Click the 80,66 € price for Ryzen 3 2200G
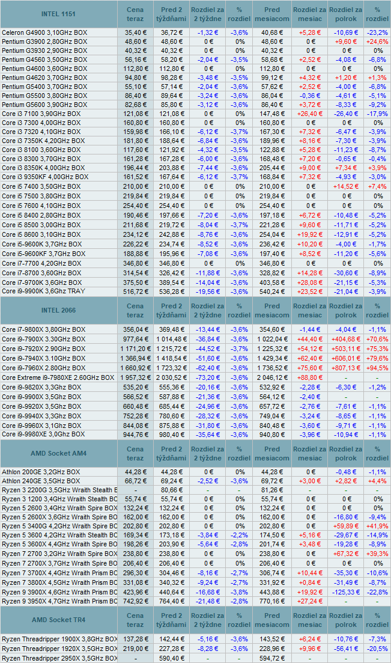Image resolution: width=391 pixels, height=663 pixels. pos(172,490)
